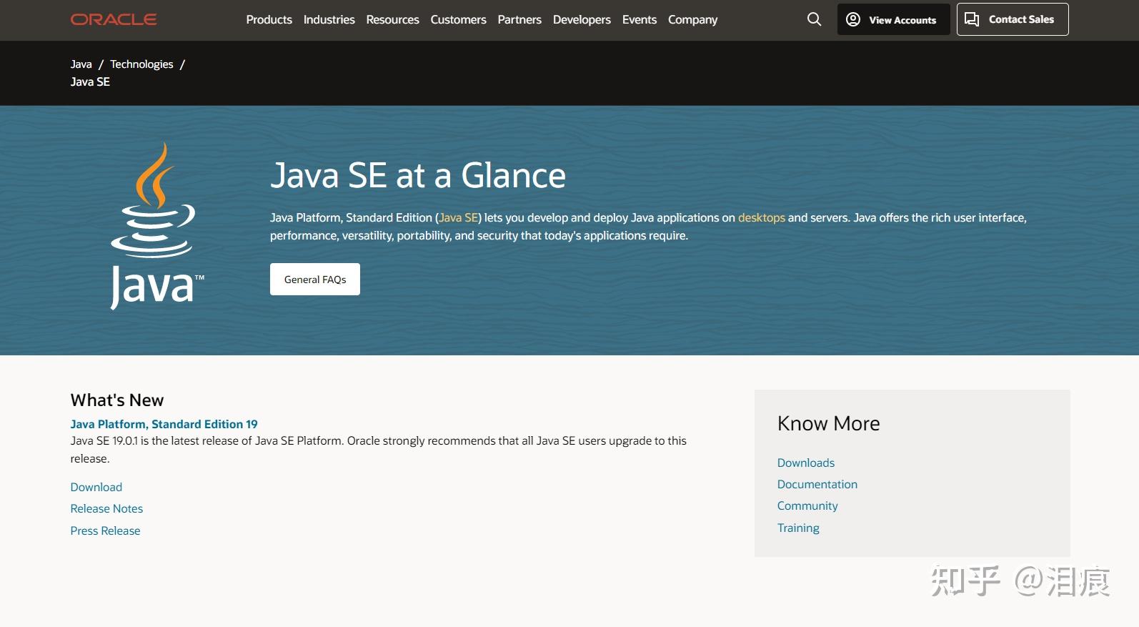Select the Training link
Image resolution: width=1139 pixels, height=627 pixels.
coord(798,528)
